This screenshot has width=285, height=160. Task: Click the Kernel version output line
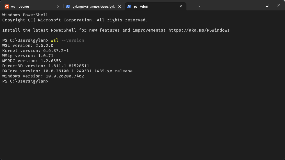(35, 51)
